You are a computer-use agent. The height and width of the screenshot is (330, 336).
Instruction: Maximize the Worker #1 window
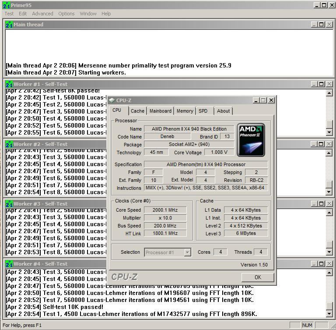pos(321,84)
